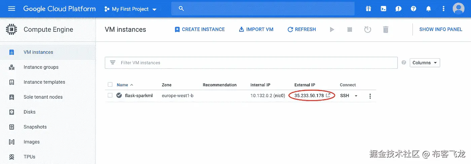
Task: Click the notifications bell icon
Action: (428, 9)
